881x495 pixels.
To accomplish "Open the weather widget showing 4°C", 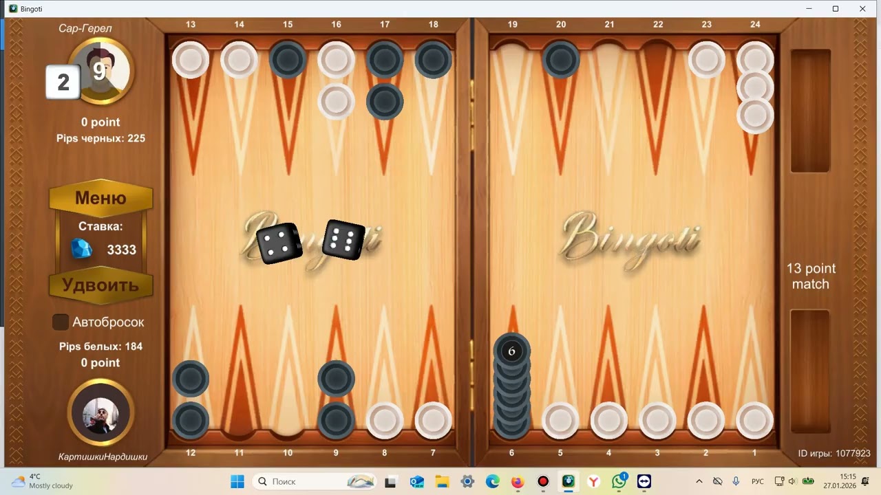I will click(43, 481).
